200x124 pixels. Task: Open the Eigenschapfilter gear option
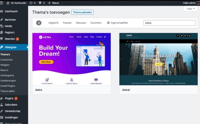117,23
